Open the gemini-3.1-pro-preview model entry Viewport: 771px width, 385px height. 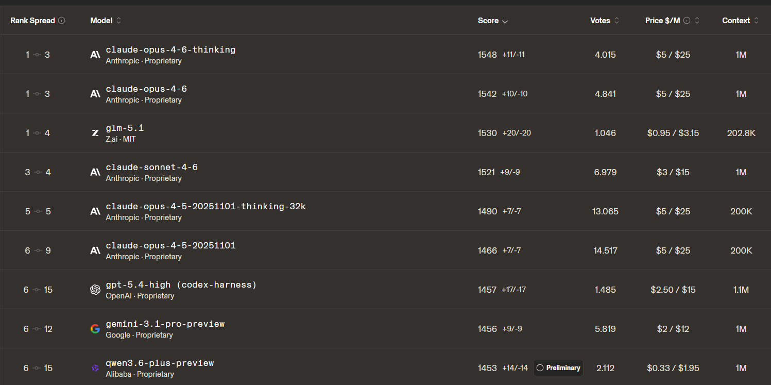click(165, 324)
